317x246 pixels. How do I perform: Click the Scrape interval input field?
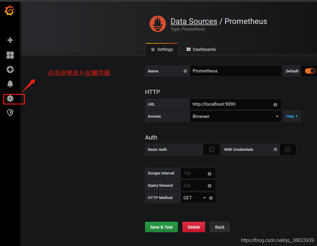(194, 173)
